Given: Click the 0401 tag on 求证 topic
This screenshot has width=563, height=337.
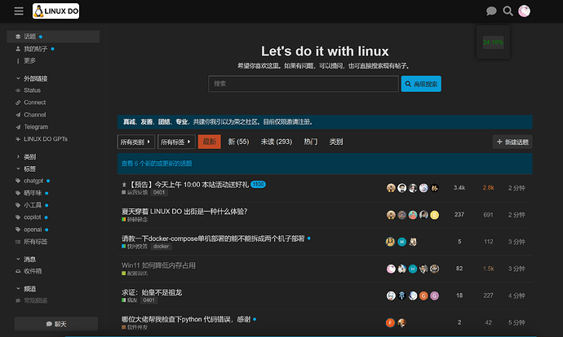Looking at the screenshot, I should (149, 300).
